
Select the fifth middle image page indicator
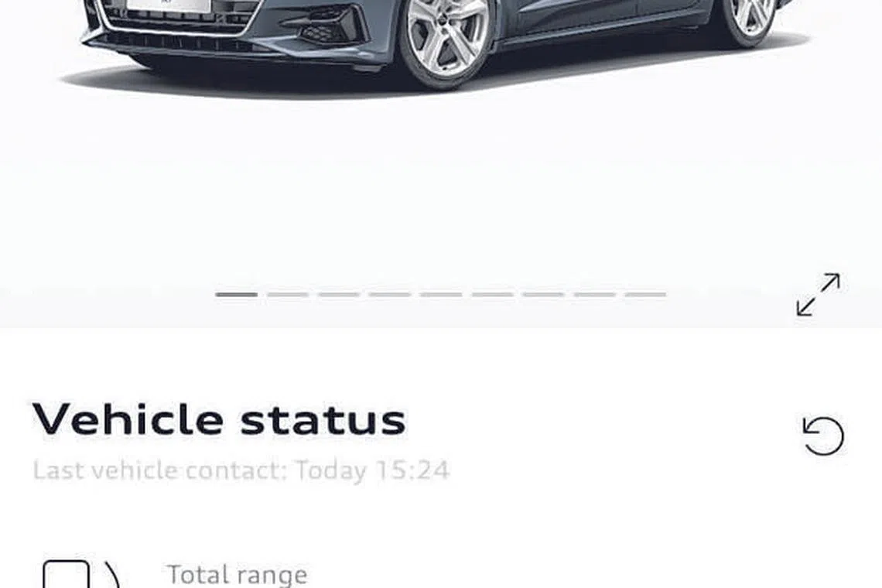pos(441,294)
